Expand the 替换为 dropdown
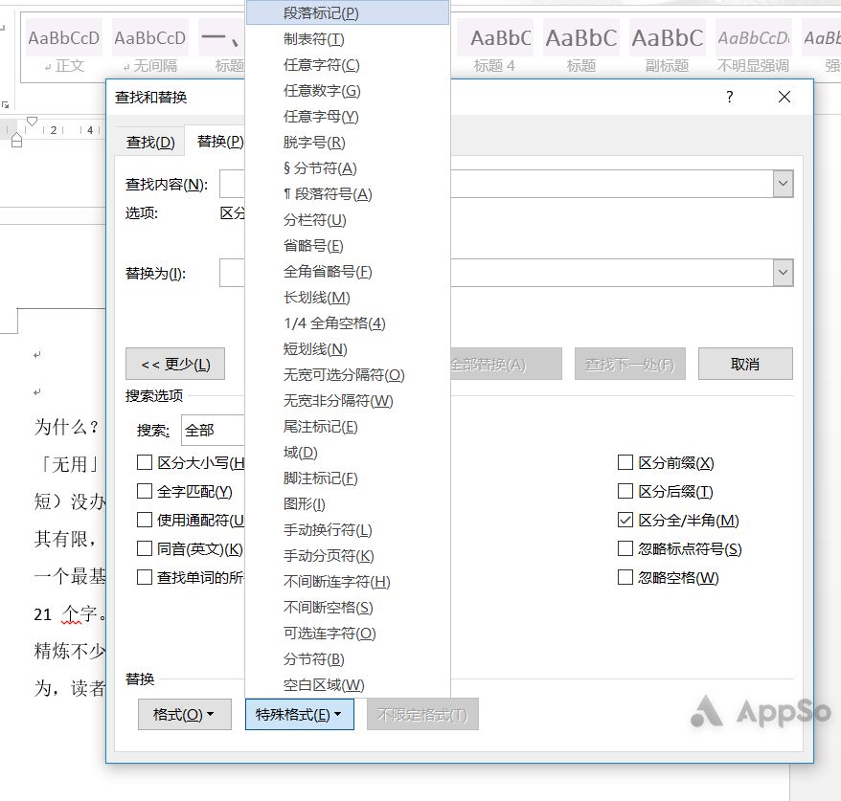This screenshot has width=841, height=801. point(784,273)
